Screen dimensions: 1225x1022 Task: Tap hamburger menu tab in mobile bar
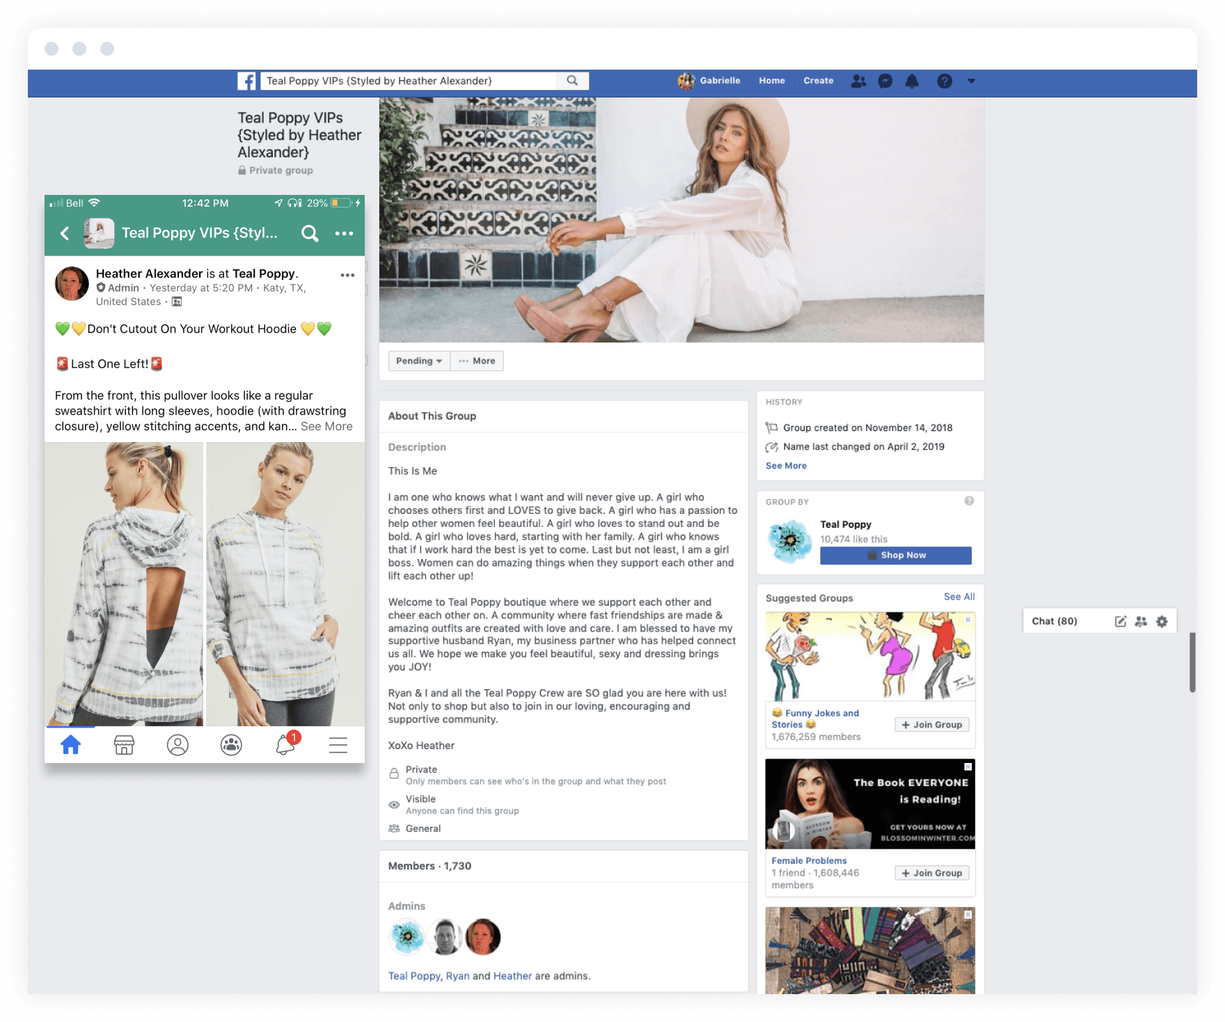point(338,745)
